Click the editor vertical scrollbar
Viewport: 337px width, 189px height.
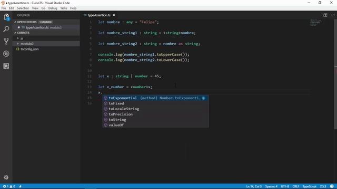coord(335,74)
